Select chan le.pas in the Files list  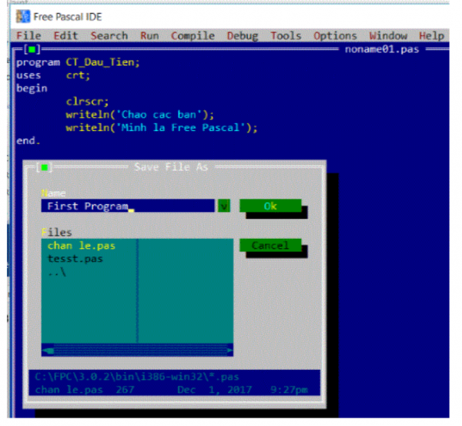pyautogui.click(x=82, y=246)
